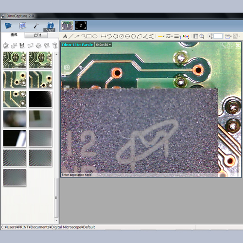Expand the line color dropdown
243x243 pixels.
161,36
